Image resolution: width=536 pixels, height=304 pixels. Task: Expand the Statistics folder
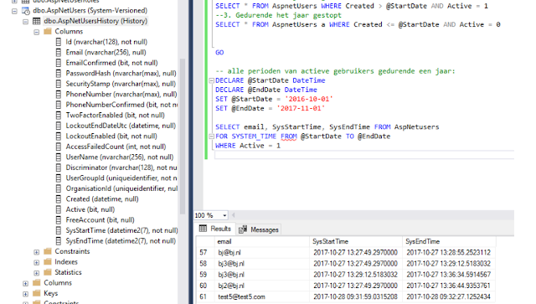pos(36,273)
